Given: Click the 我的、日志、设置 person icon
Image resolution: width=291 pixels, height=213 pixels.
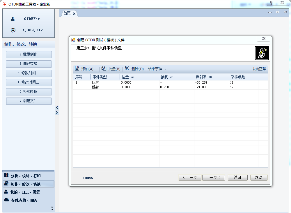Looking at the screenshot, I should pos(6,192).
